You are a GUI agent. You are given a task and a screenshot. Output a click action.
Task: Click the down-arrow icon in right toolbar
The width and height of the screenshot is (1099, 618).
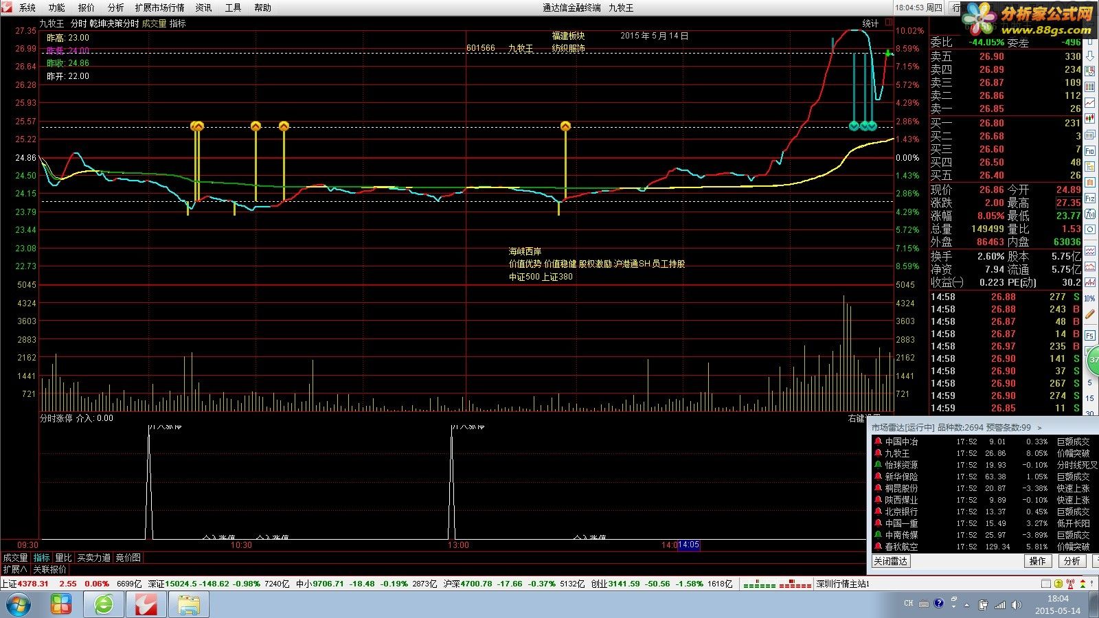point(1090,56)
